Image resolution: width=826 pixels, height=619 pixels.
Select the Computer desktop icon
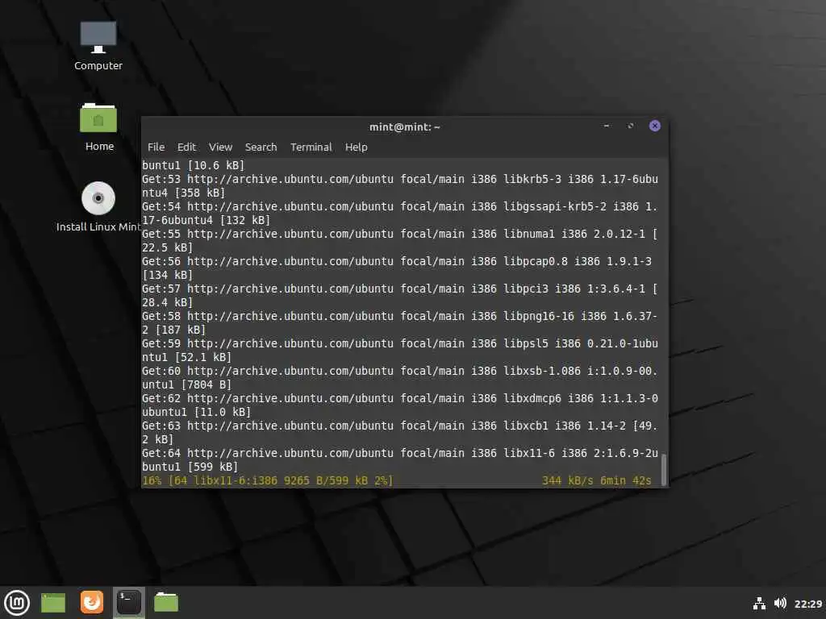click(98, 46)
